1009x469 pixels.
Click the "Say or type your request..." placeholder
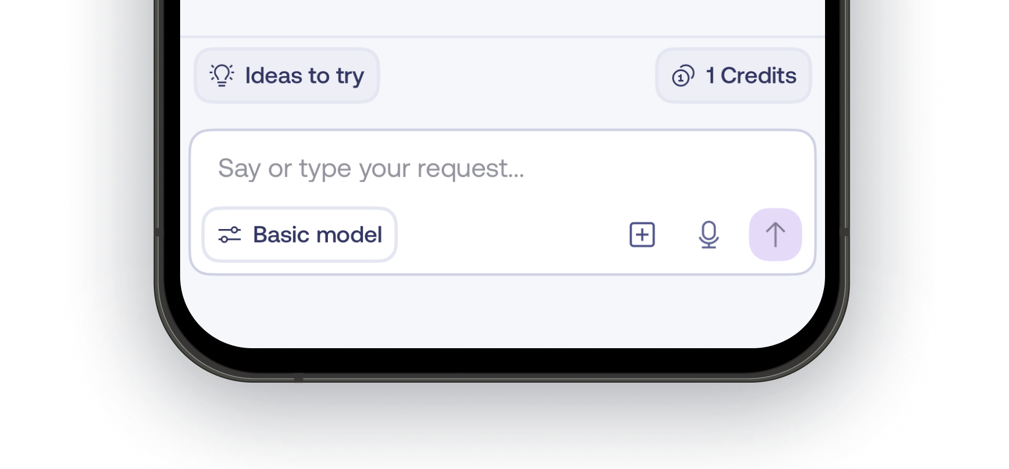click(371, 168)
